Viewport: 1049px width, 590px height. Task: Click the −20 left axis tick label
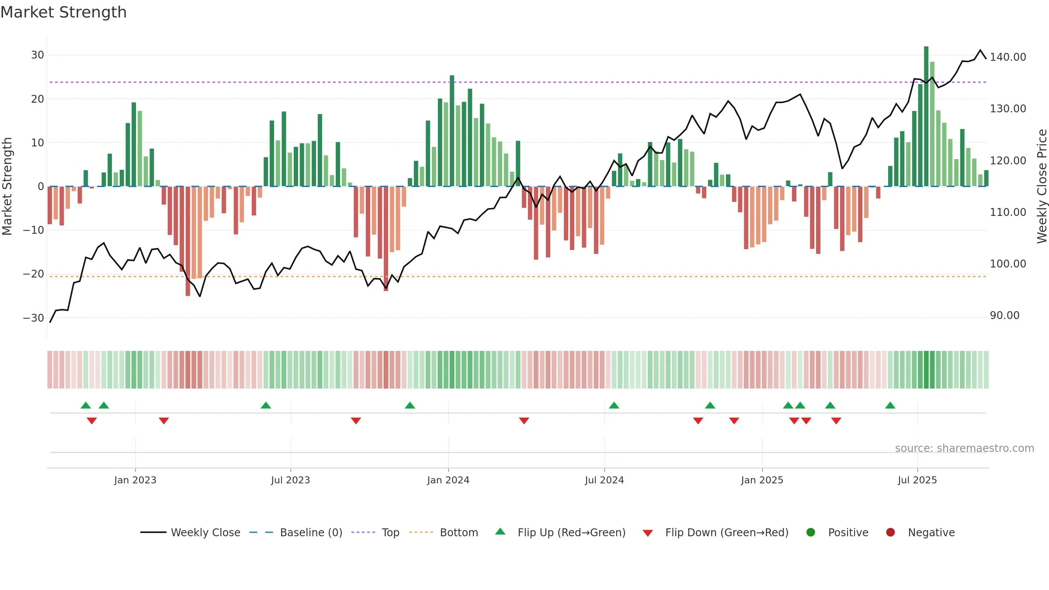point(34,274)
